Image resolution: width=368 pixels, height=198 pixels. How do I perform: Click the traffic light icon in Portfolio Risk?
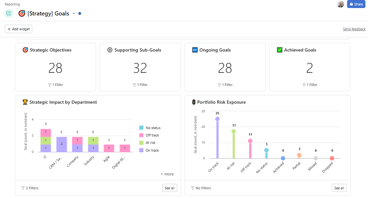click(194, 102)
